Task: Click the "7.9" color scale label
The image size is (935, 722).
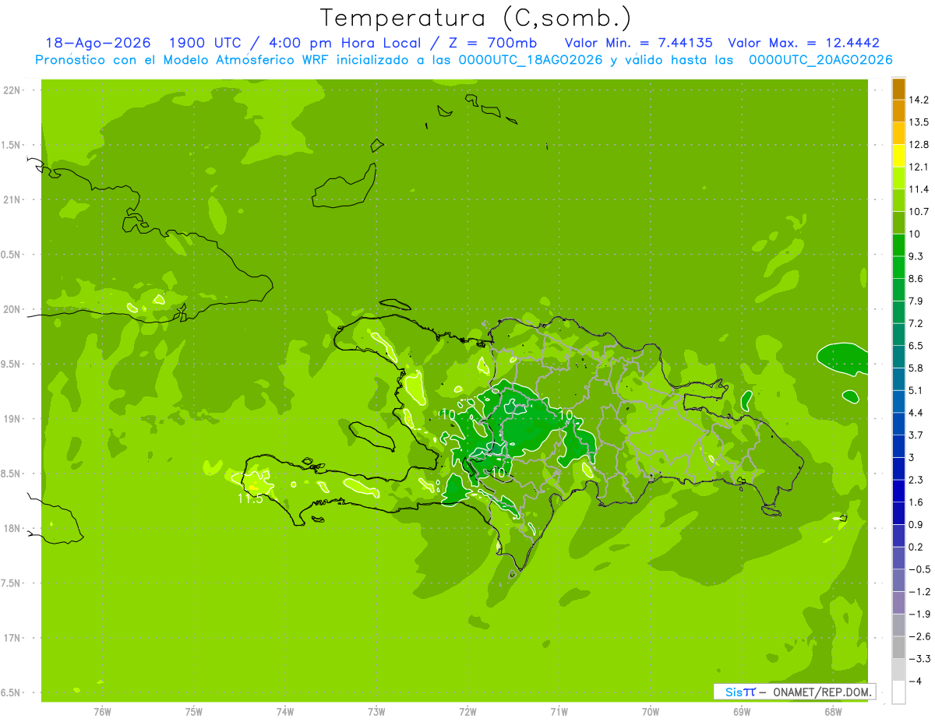Action: click(x=917, y=301)
